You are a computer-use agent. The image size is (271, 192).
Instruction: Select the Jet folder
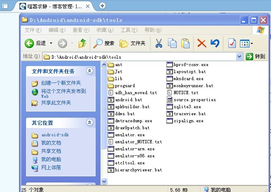tap(115, 71)
